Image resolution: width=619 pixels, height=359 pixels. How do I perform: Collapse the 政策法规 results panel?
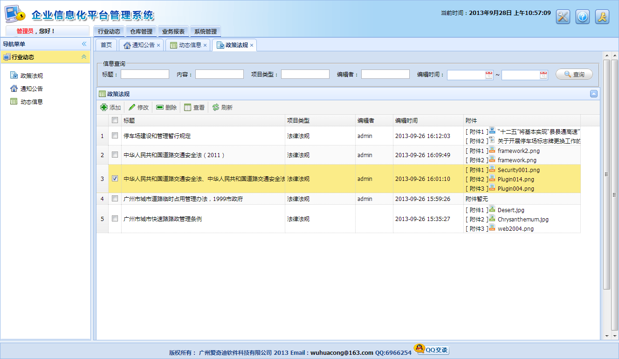(x=594, y=93)
